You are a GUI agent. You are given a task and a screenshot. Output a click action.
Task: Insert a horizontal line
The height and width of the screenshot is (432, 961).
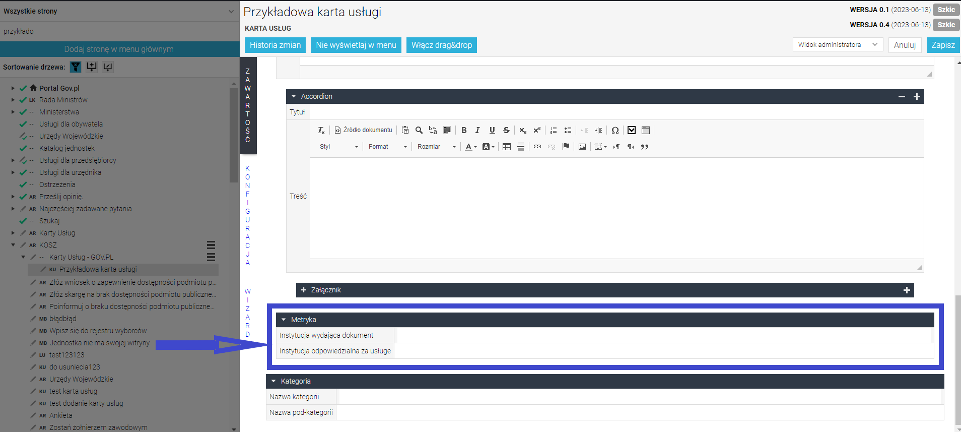pos(521,147)
